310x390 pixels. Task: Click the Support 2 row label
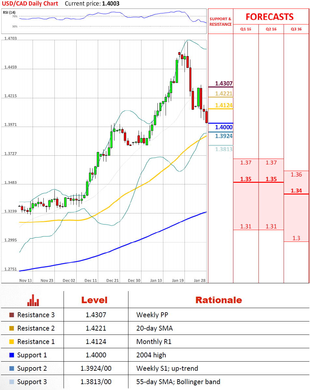pos(32,368)
